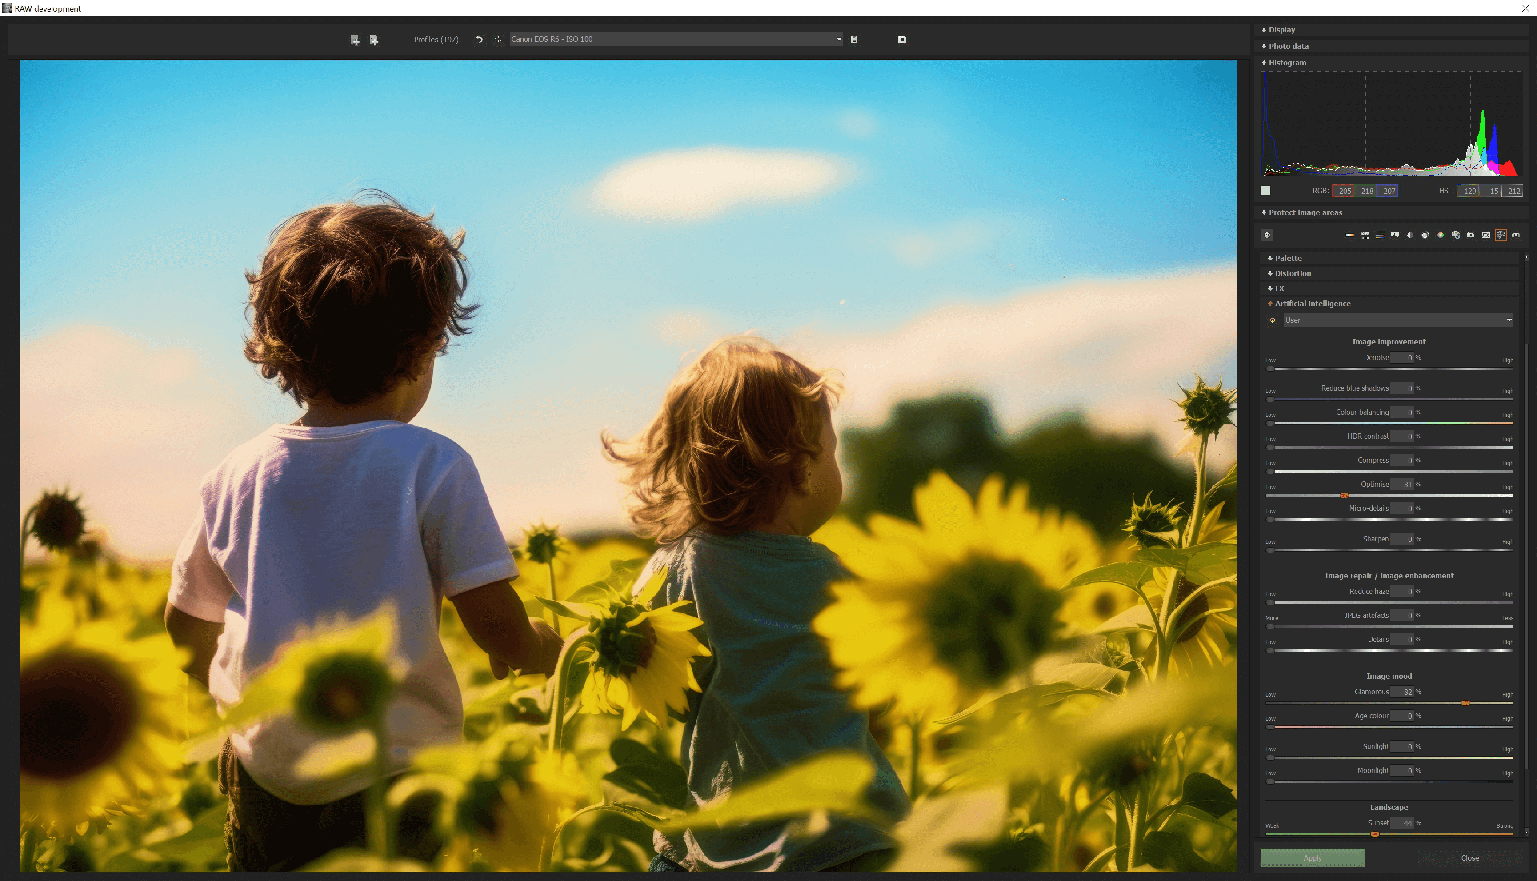The width and height of the screenshot is (1537, 881).
Task: Open the painter's palette module icon
Action: [x=1455, y=236]
